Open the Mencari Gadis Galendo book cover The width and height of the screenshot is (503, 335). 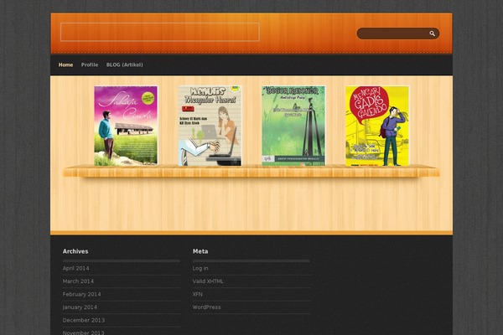(377, 126)
